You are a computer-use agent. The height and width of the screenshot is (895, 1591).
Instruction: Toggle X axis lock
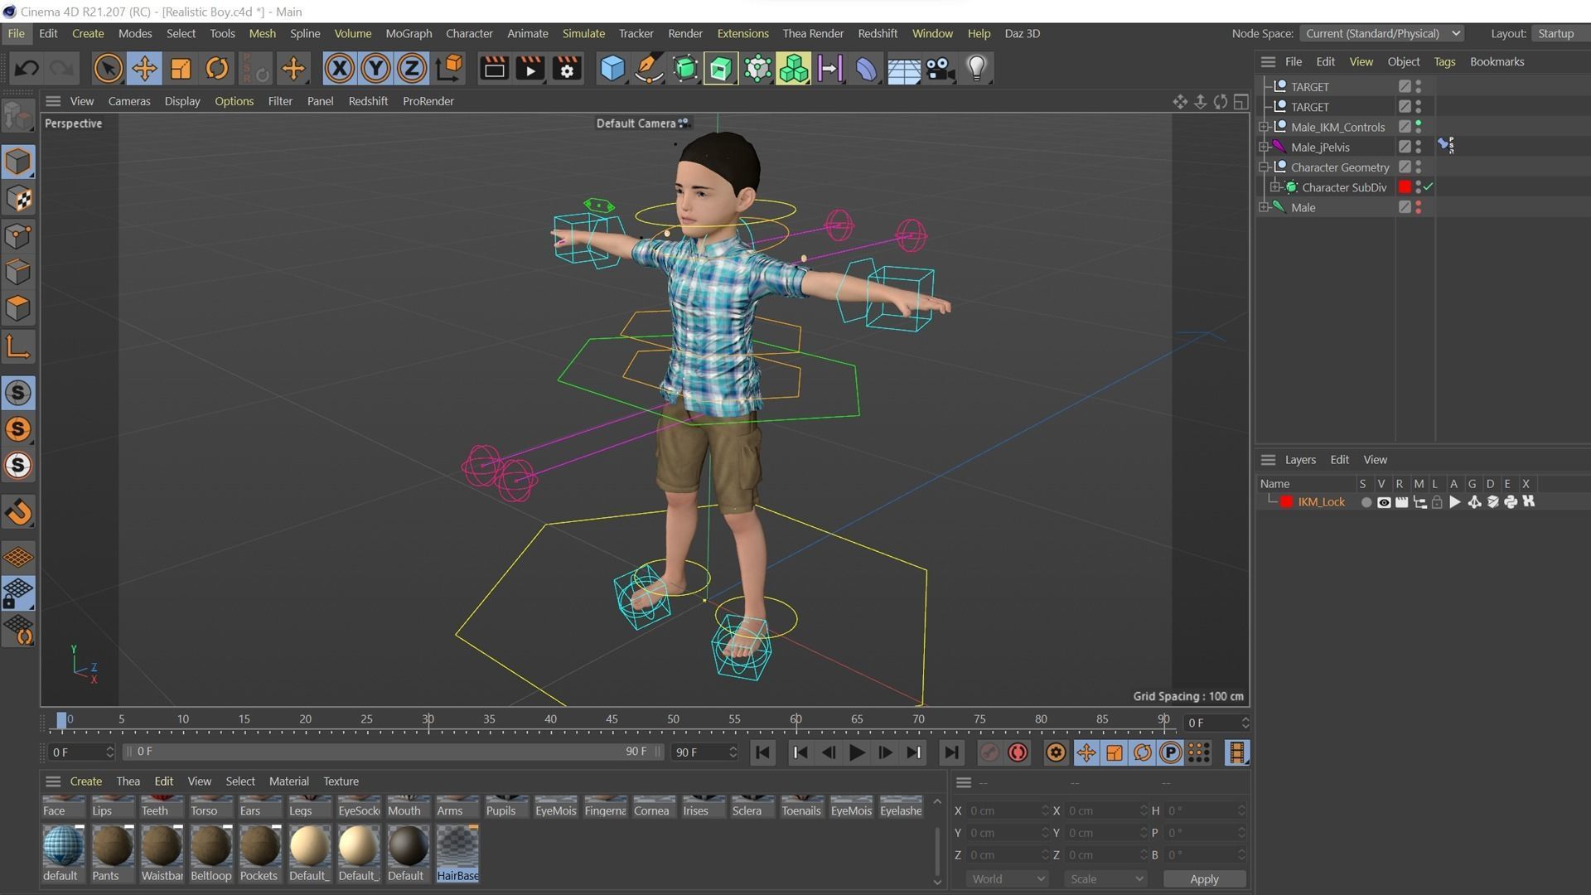(x=339, y=69)
